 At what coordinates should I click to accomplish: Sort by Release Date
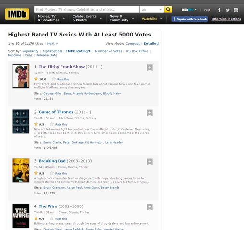(47, 55)
